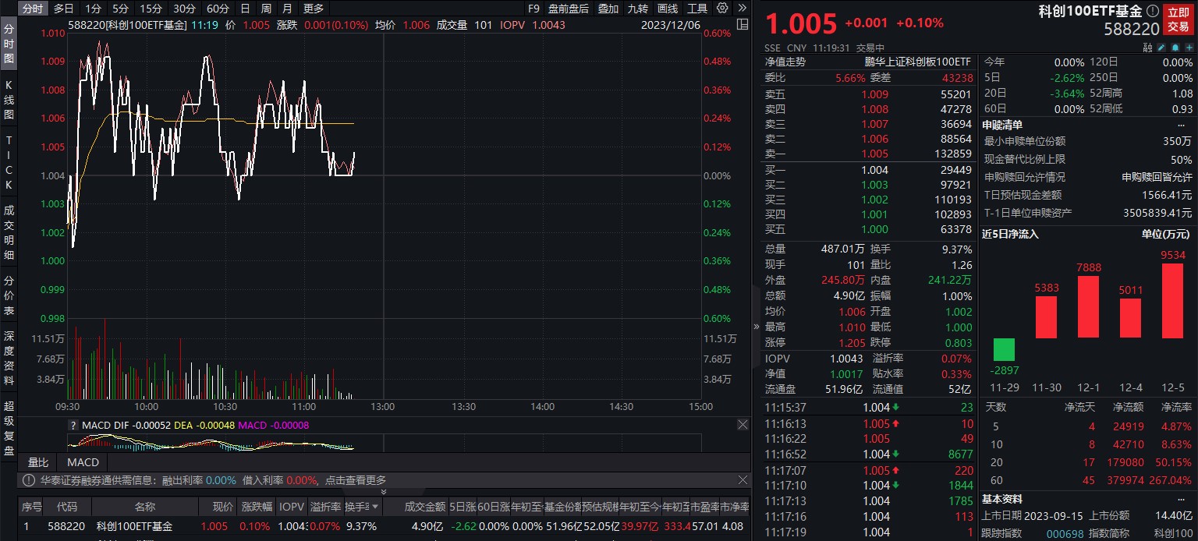Click the pencil edit icon beside 立即交易

pos(1161,47)
